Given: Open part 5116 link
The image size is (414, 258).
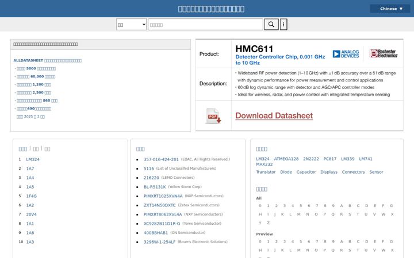Looking at the screenshot, I should [x=149, y=169].
